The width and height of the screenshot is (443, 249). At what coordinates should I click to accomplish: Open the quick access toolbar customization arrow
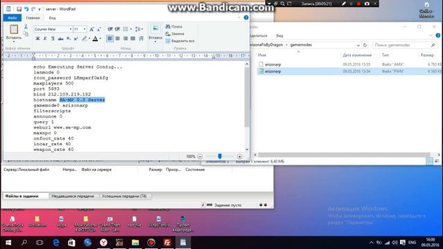[x=39, y=9]
